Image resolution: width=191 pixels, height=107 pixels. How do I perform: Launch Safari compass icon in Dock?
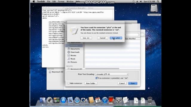77,100
